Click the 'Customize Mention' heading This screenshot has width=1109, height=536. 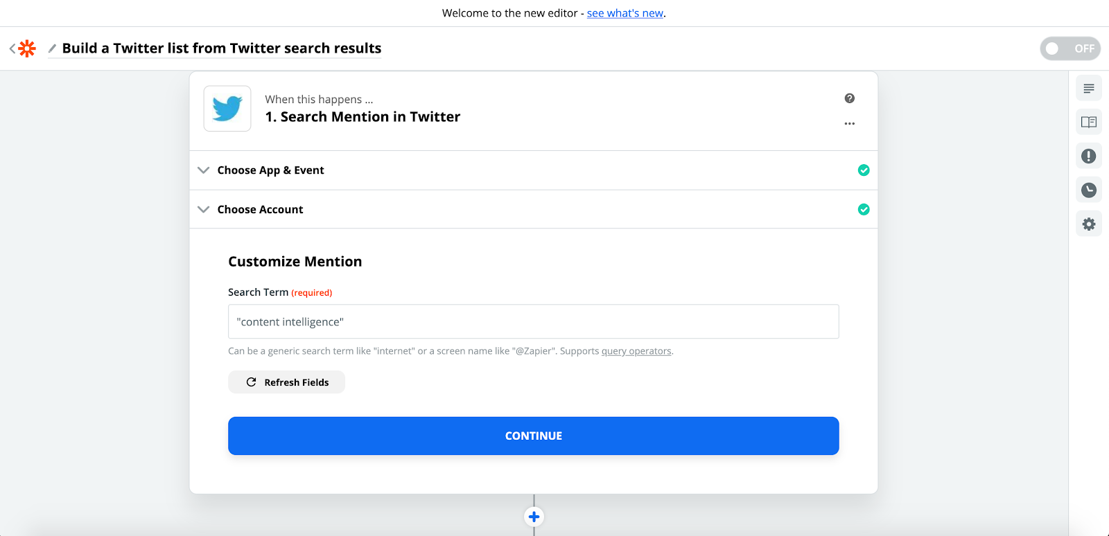295,262
